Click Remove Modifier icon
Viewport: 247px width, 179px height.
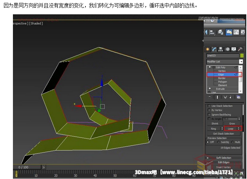230,97
